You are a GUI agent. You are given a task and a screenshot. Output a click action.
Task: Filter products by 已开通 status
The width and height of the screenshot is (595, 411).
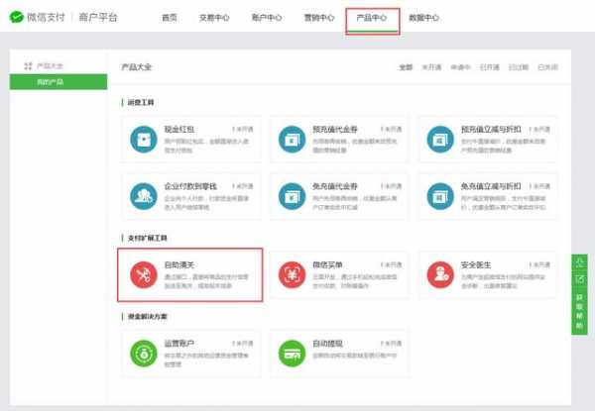[x=490, y=67]
